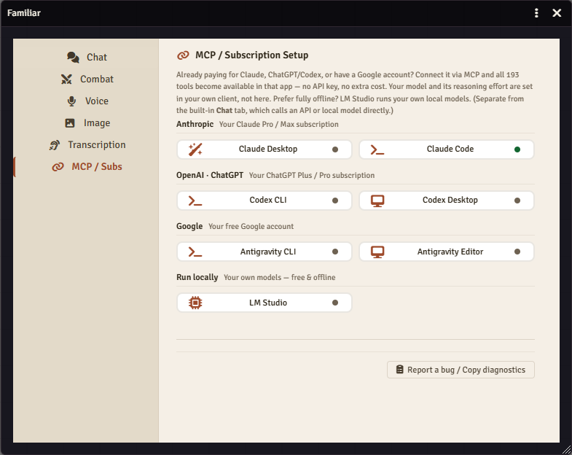Select the MCP / Subs tab
This screenshot has height=455, width=572.
click(x=87, y=167)
